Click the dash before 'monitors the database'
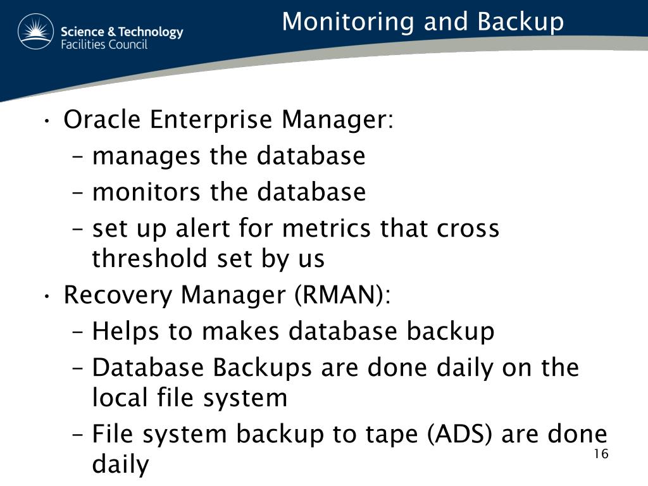Screen dimensions: 648x486 point(78,193)
